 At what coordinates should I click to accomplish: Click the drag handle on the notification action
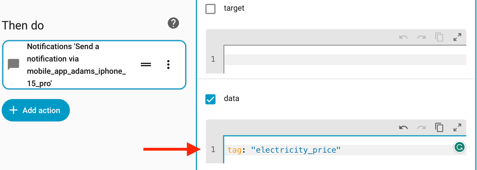click(x=146, y=64)
